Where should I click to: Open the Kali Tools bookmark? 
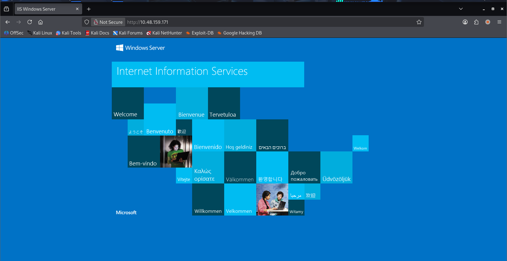point(68,33)
